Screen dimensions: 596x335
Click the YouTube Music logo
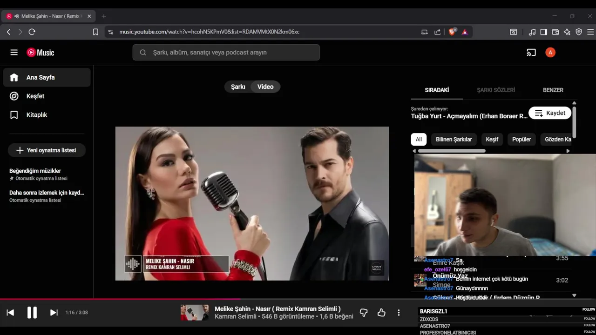[41, 53]
